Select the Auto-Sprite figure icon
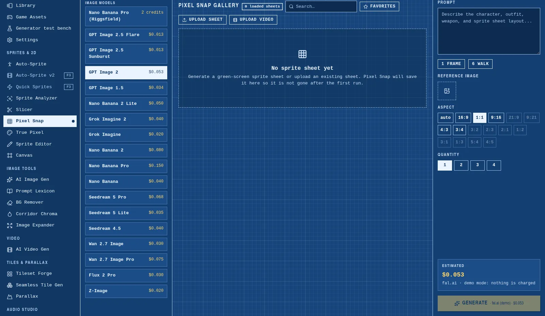Screen dimensions: 545x316 click(x=10, y=64)
